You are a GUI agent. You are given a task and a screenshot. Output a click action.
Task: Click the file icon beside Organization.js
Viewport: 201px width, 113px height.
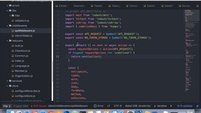13,76
